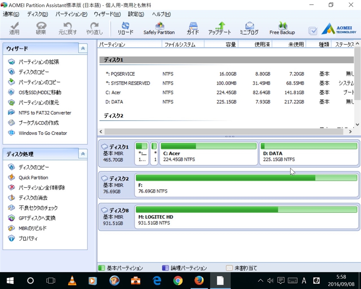361x289 pixels.
Task: Open the ミニブログ mail icon
Action: click(249, 28)
